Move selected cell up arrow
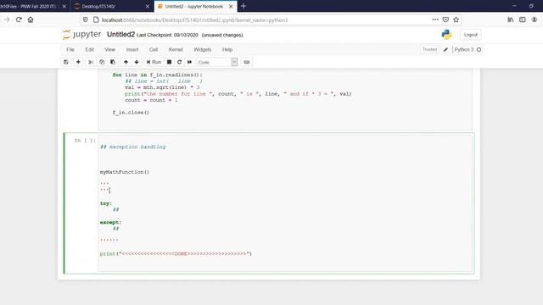 tap(126, 62)
